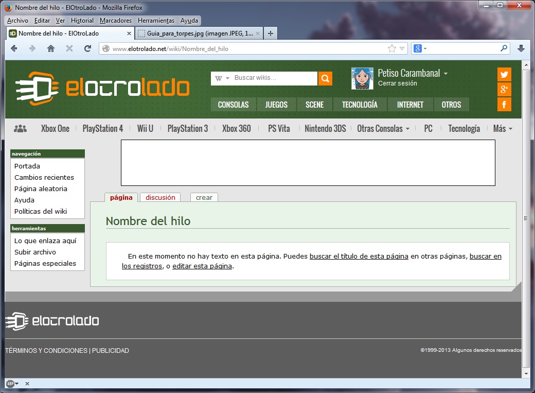Screen dimensions: 535x393
Task: Expand the Otras Consolas dropdown
Action: pos(408,129)
